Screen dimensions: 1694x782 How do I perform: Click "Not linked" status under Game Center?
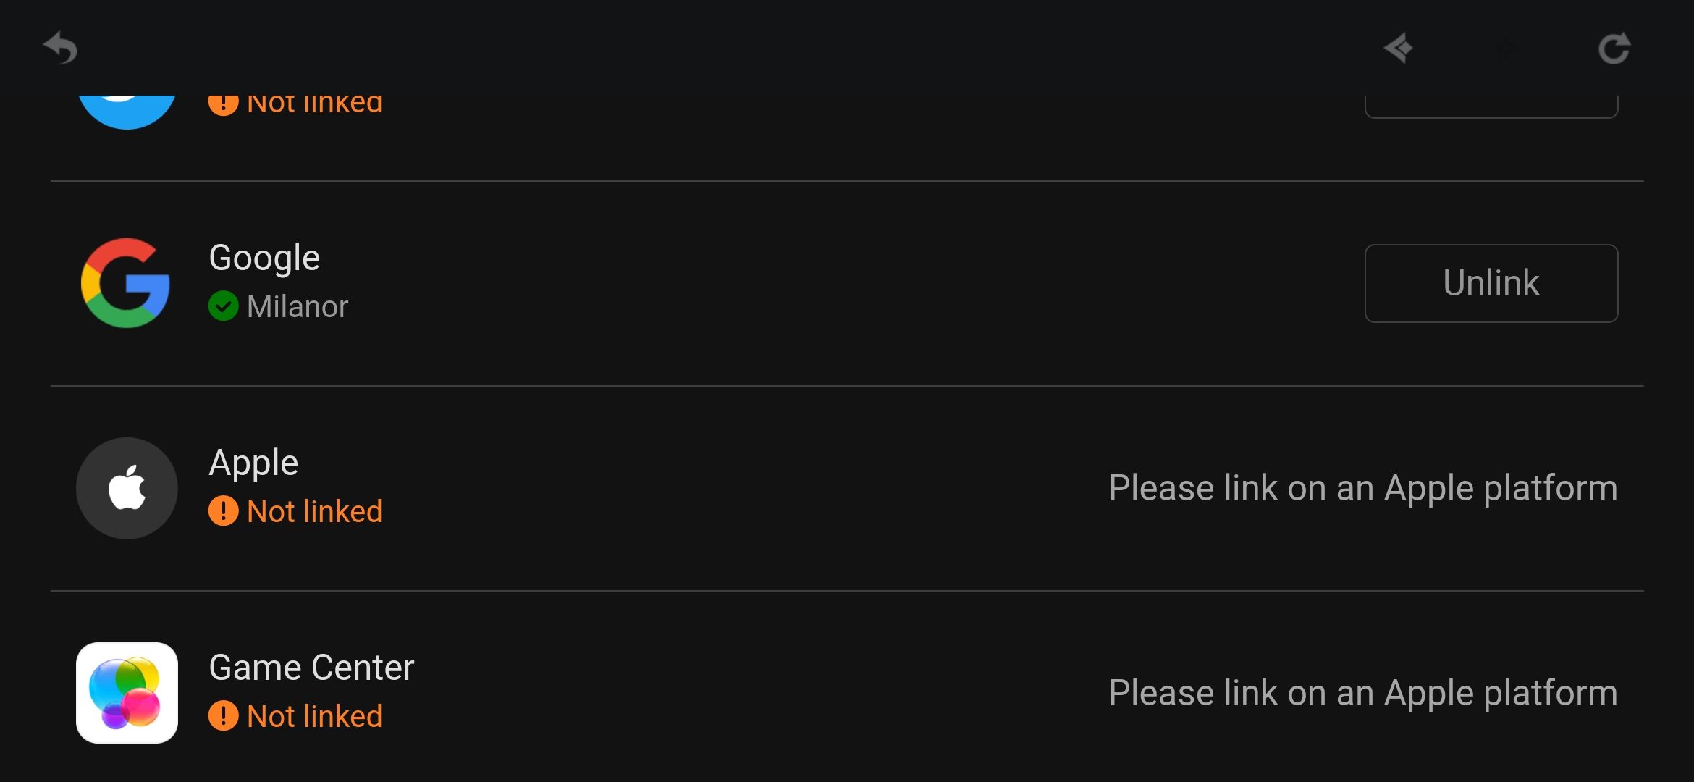click(314, 716)
